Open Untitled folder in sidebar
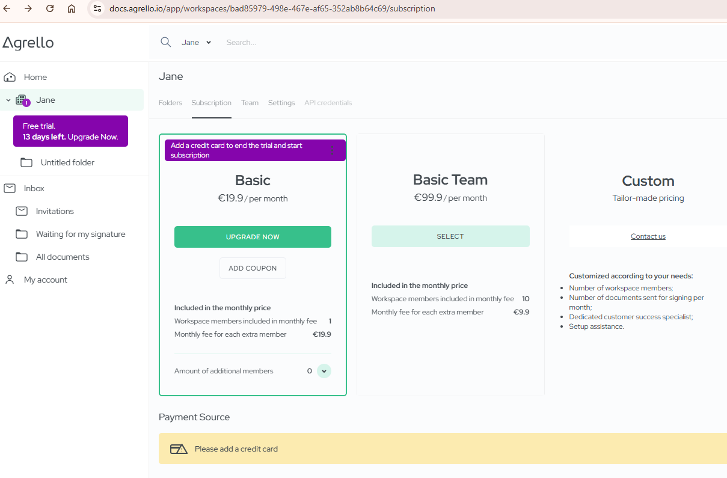The image size is (727, 478). [x=67, y=162]
